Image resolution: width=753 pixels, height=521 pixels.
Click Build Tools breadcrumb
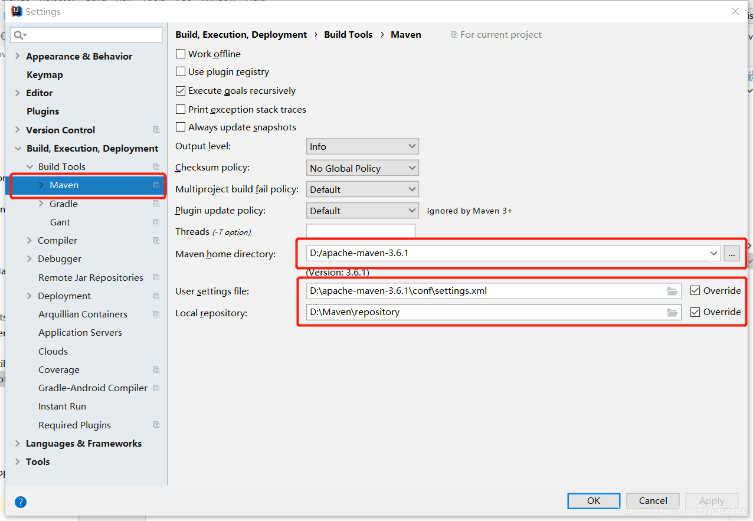pos(348,35)
